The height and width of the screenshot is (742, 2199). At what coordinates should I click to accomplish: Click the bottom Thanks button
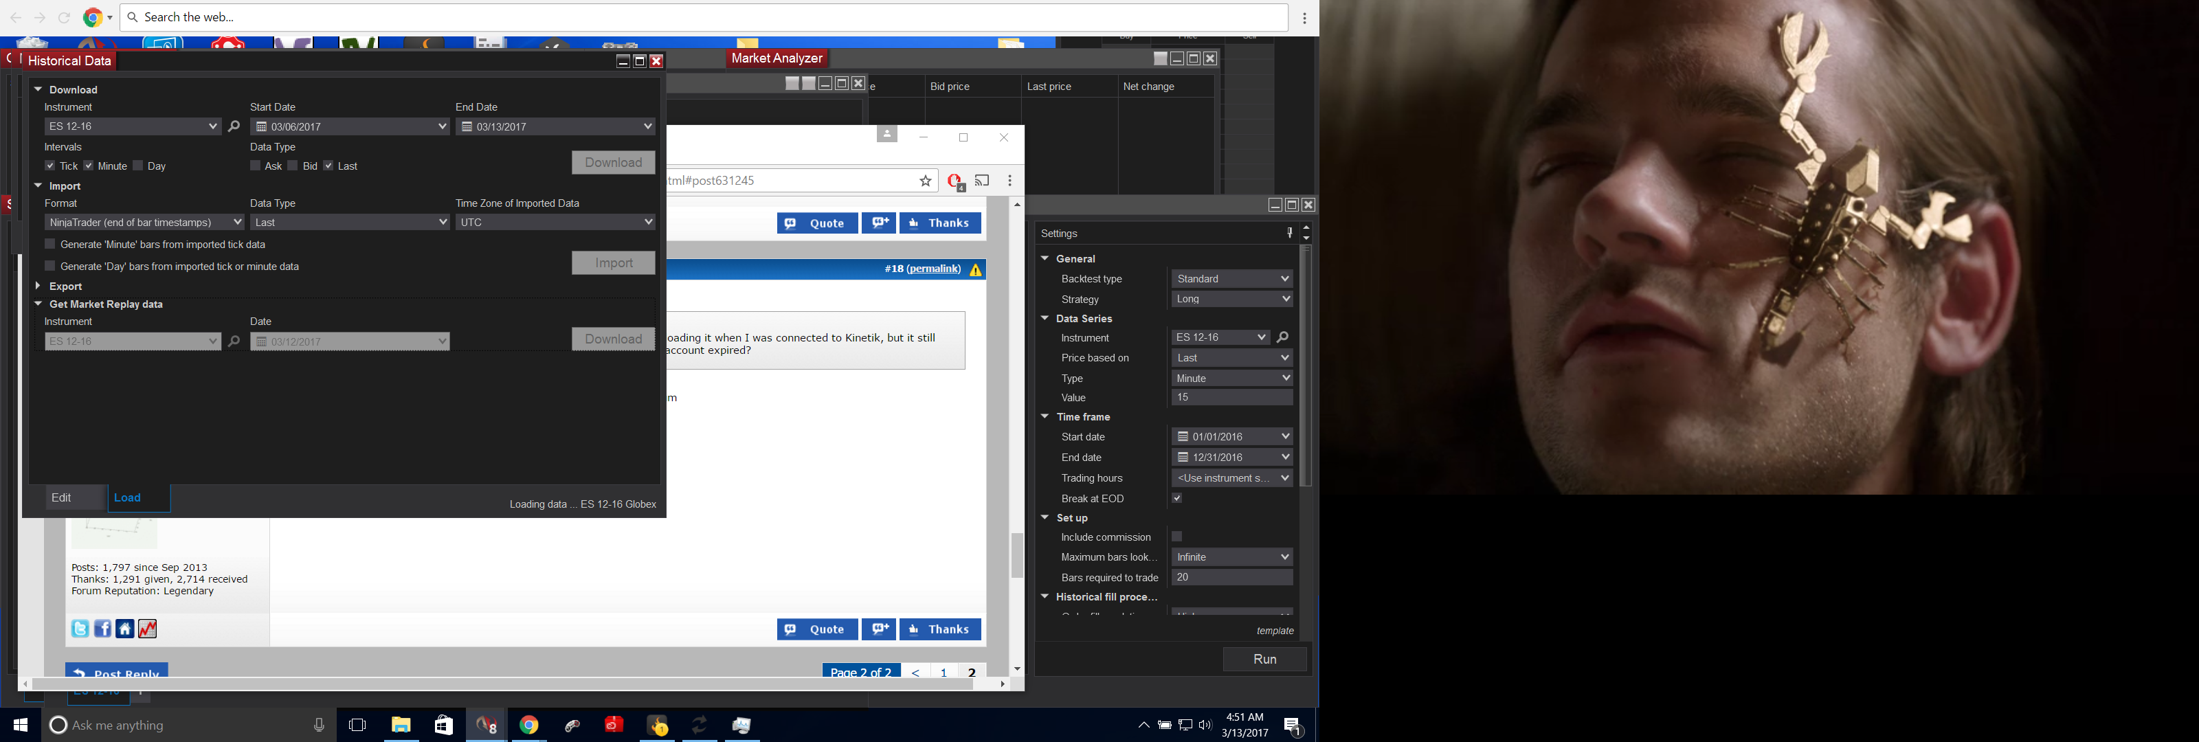pyautogui.click(x=940, y=629)
